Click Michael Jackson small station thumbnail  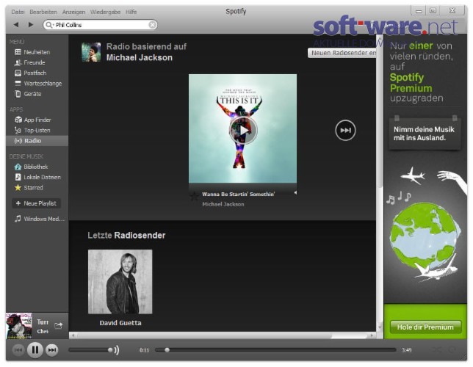tap(91, 52)
